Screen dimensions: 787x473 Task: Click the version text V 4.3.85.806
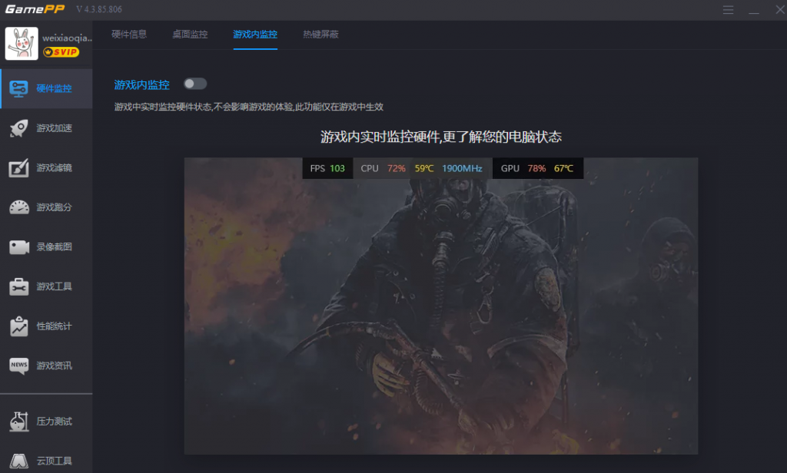(x=99, y=9)
